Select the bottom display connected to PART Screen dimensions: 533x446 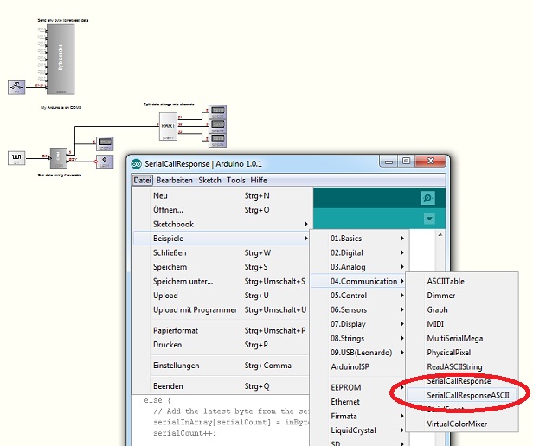[x=217, y=140]
